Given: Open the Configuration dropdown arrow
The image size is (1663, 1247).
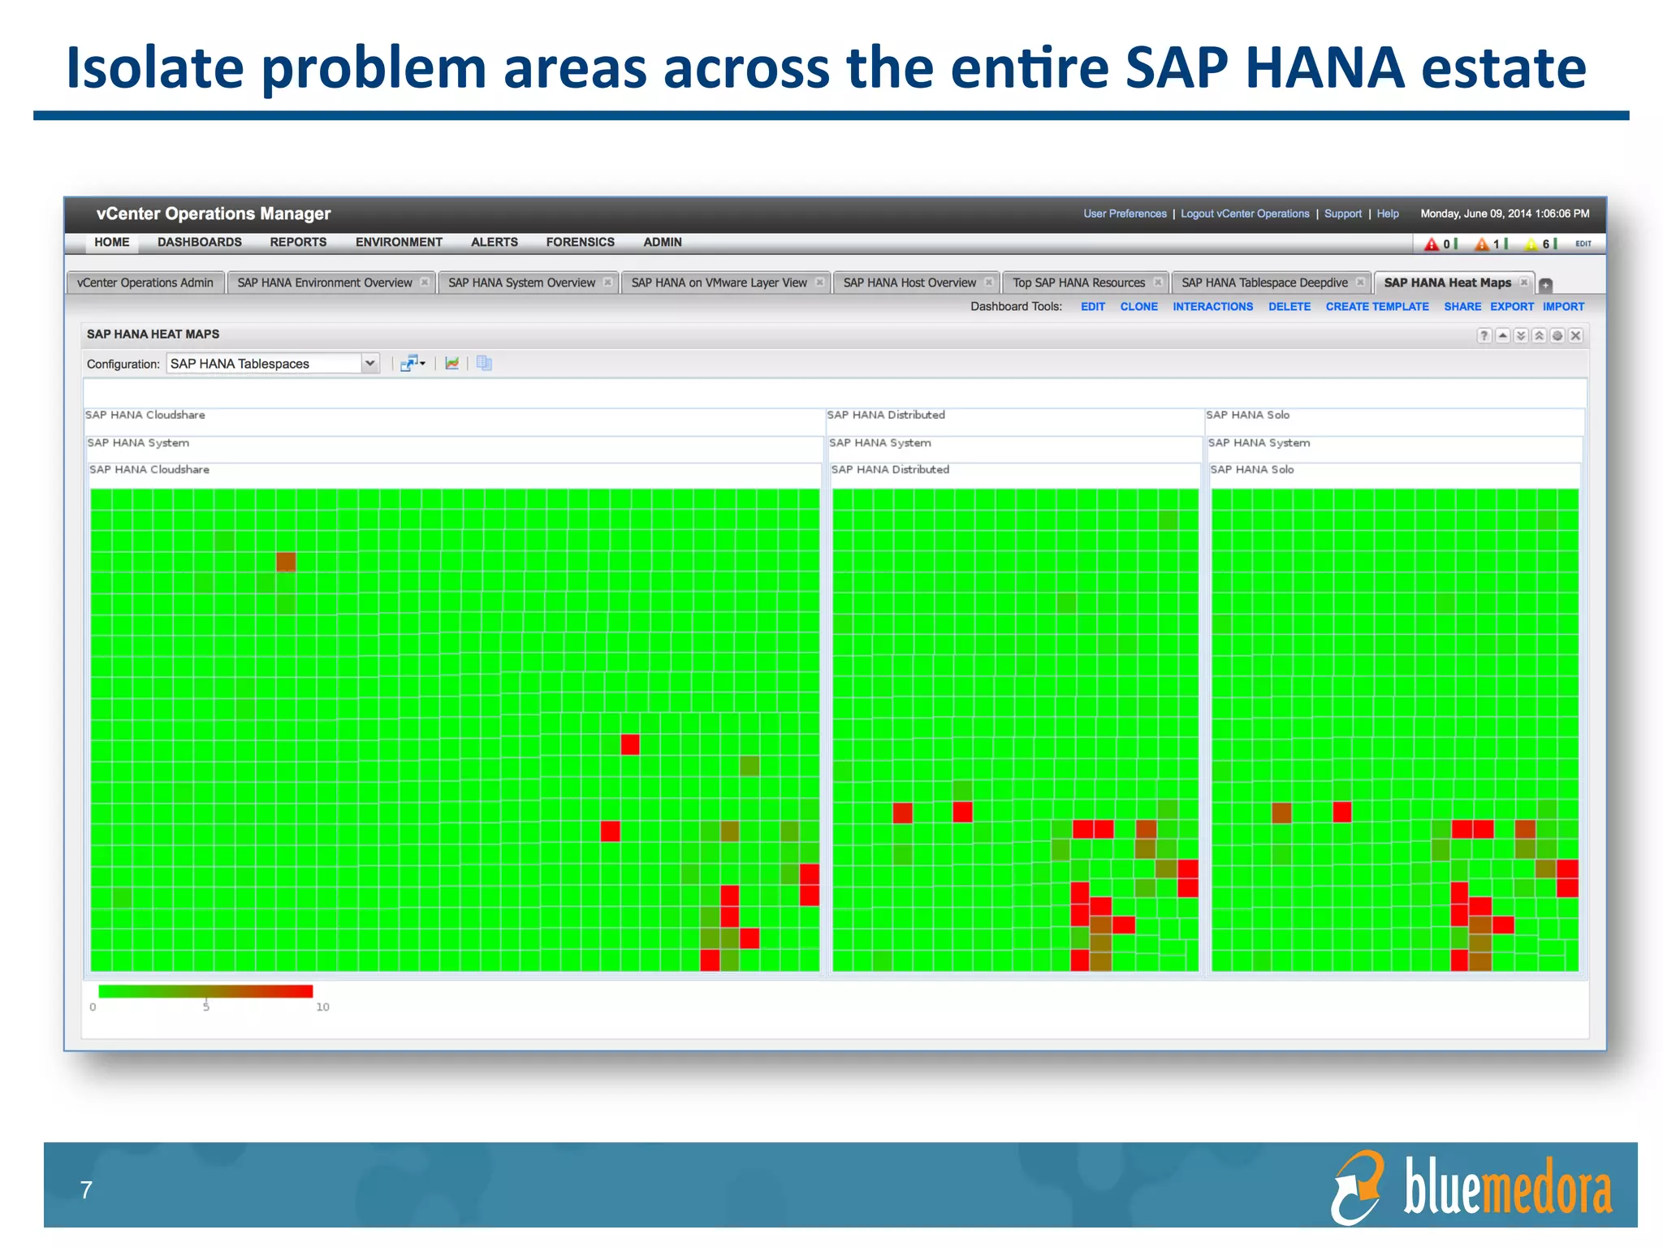Looking at the screenshot, I should 370,364.
